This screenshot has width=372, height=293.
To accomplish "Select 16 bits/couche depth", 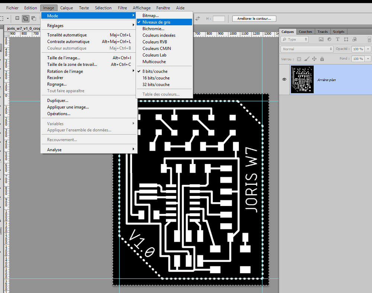I will (164, 78).
